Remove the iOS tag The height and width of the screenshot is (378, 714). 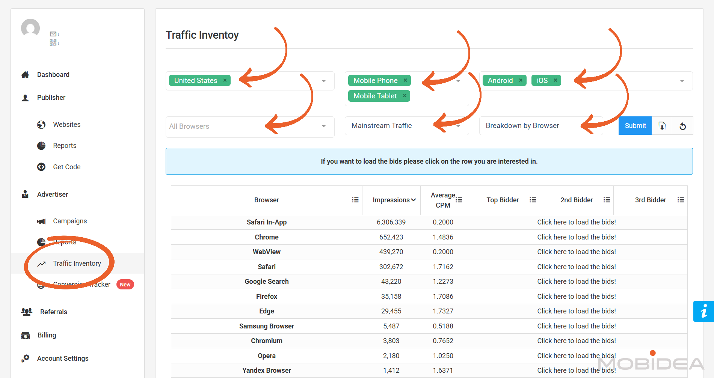tap(555, 80)
